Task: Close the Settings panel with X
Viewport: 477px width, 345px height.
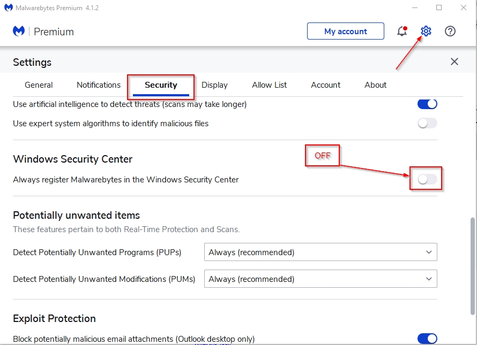Action: pos(454,62)
